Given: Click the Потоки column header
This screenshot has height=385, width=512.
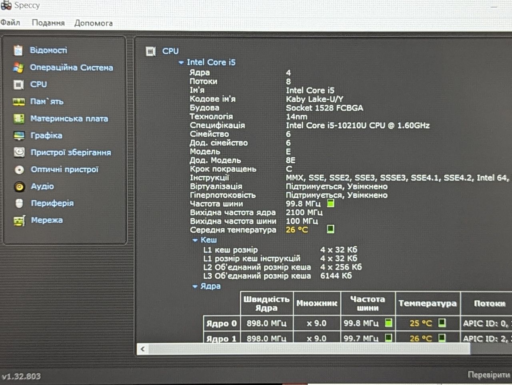Looking at the screenshot, I should (487, 303).
